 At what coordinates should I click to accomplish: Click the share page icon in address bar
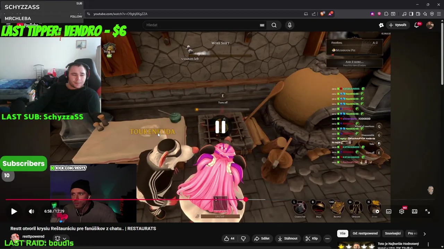(x=314, y=14)
